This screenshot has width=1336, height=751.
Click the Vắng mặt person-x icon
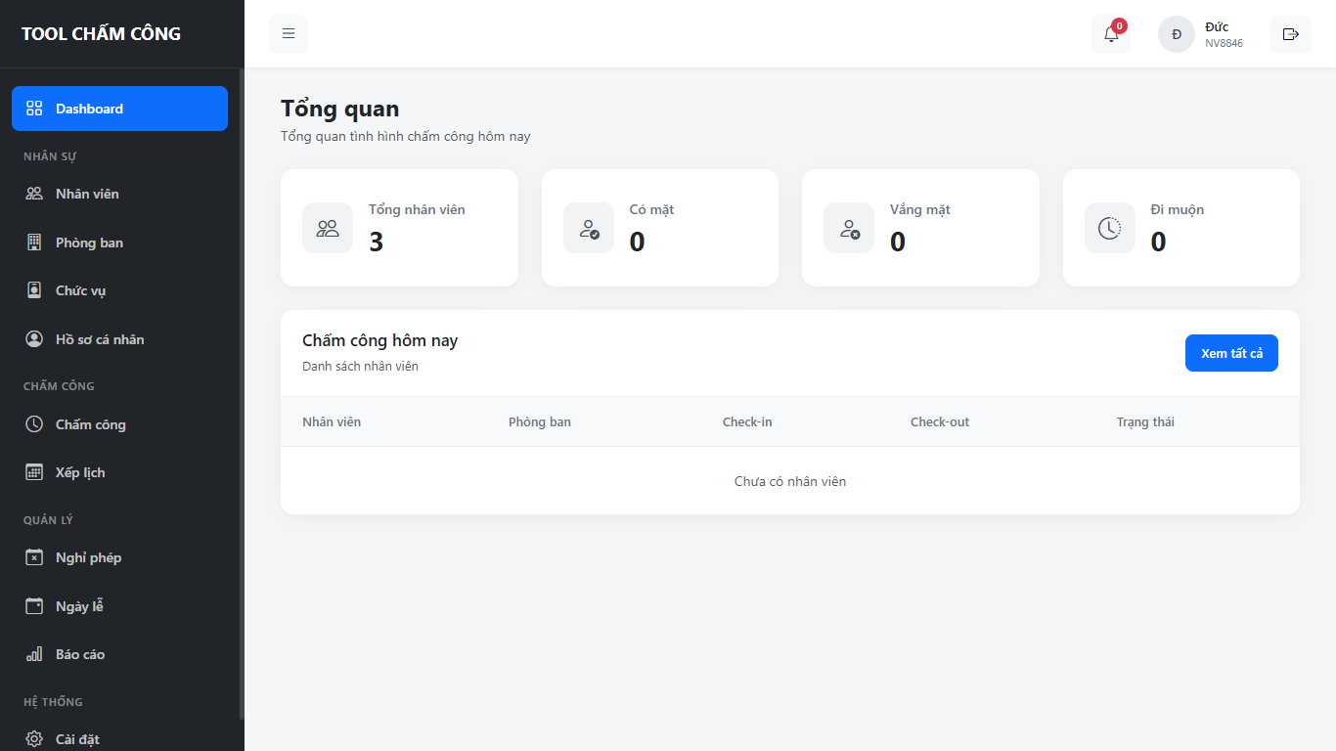[849, 228]
